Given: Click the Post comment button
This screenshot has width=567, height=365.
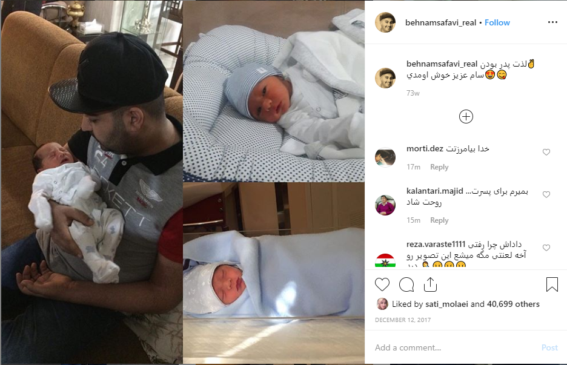Looking at the screenshot, I should [549, 347].
